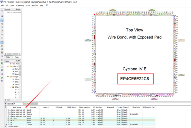
Task: Sort by I/O Bank column header
Action: 59,107
